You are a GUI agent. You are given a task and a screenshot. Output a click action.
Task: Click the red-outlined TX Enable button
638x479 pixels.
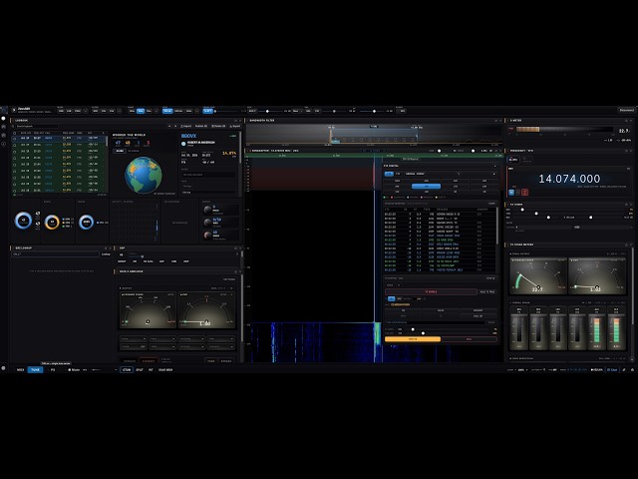pyautogui.click(x=431, y=291)
